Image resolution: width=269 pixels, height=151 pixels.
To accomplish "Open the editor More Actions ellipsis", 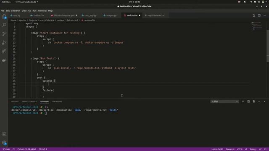I will [x=264, y=16].
